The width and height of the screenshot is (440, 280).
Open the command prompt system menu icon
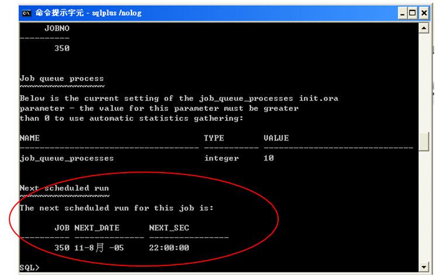(27, 13)
